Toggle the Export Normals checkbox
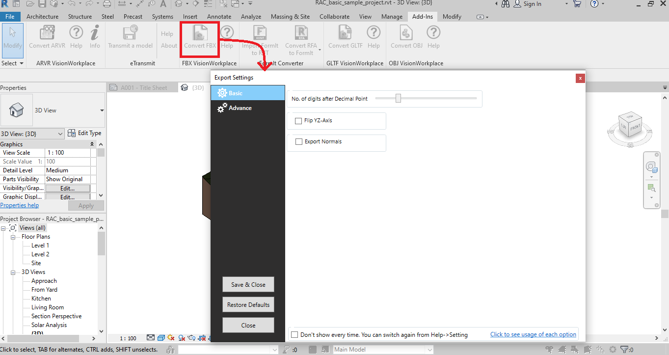Viewport: 669px width, 355px height. pos(299,142)
